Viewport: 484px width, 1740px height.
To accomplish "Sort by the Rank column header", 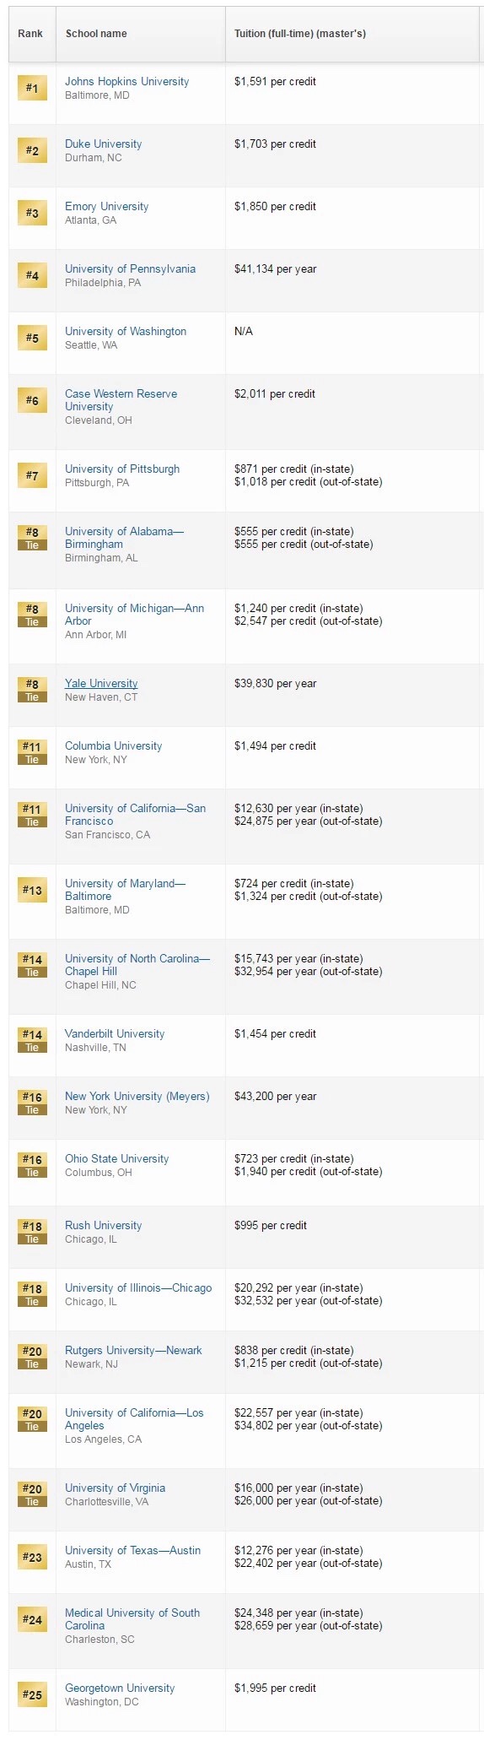I will (x=30, y=34).
